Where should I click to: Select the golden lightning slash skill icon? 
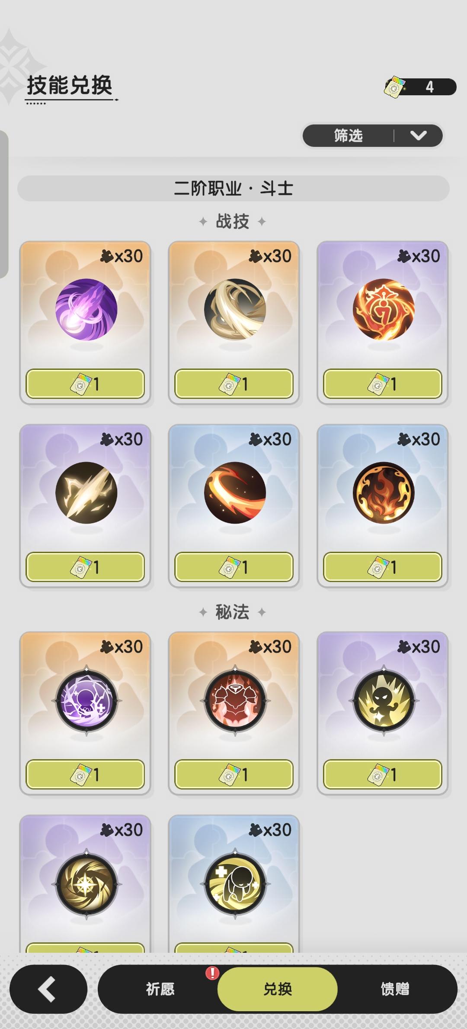[86, 492]
